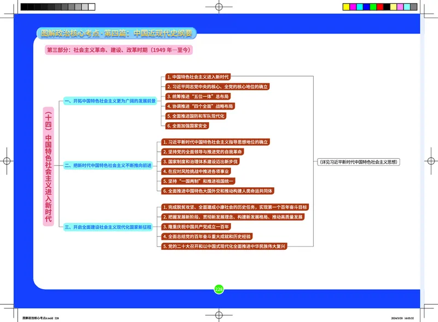Viewport: 438px width, 322px height.
Task: Select branch 三、开启全面建设社会主义现代化国家新征程
Action: click(x=109, y=226)
